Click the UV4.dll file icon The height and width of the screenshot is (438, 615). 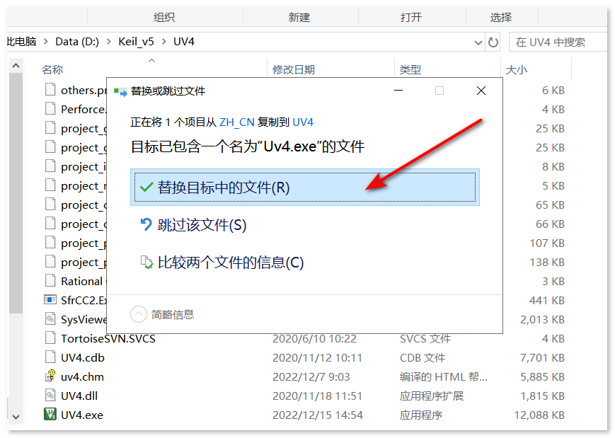point(50,396)
